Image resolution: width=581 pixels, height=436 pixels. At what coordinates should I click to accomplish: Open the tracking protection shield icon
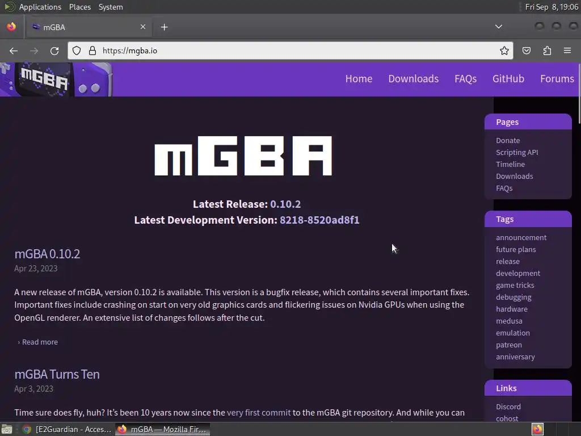click(x=77, y=51)
